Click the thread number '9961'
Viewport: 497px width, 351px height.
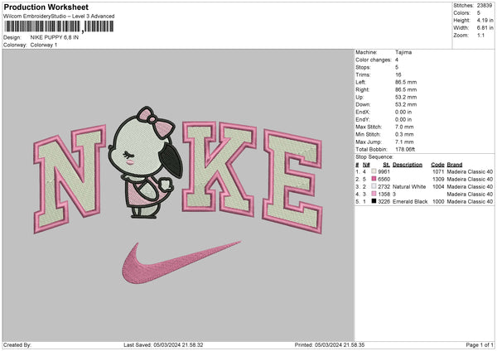coord(384,171)
